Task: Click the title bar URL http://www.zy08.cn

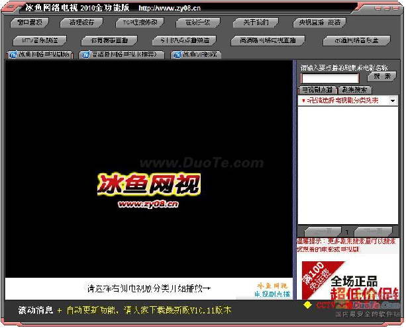Action: (170, 9)
